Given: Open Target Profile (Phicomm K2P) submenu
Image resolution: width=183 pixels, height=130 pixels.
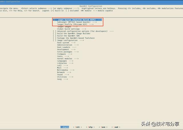Looking at the screenshot, I should tap(75, 24).
